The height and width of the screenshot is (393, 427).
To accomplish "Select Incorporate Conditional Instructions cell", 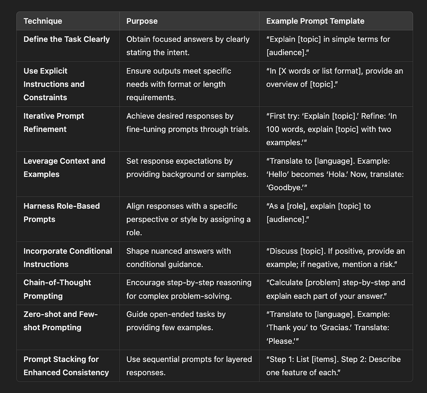I will tap(68, 257).
